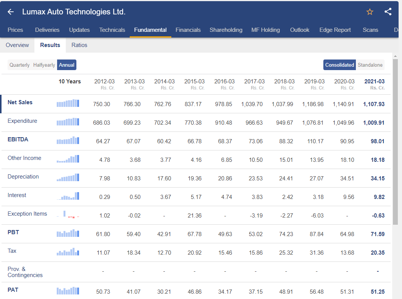Open the Edge Report tab
Image resolution: width=402 pixels, height=299 pixels.
pos(335,30)
